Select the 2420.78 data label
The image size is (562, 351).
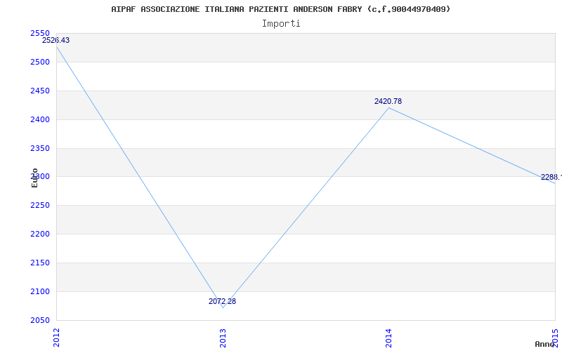pyautogui.click(x=388, y=101)
